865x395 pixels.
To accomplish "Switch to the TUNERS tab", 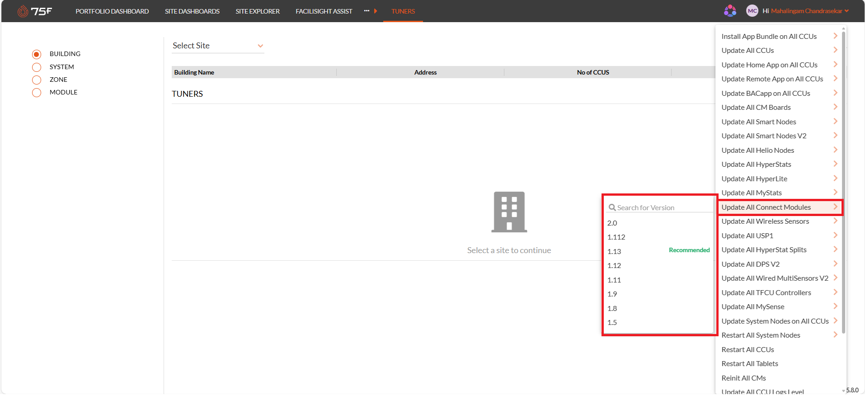I will (x=403, y=11).
